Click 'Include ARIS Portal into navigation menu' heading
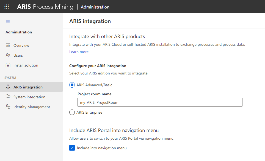 (114, 130)
